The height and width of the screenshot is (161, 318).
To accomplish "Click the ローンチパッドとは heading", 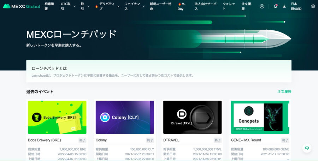I will click(49, 68).
